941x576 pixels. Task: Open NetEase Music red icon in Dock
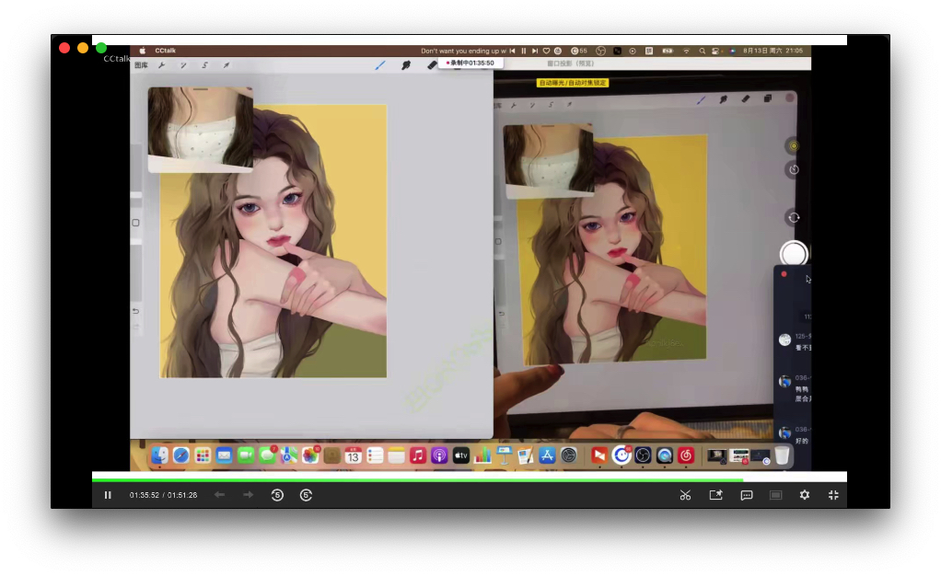[686, 456]
